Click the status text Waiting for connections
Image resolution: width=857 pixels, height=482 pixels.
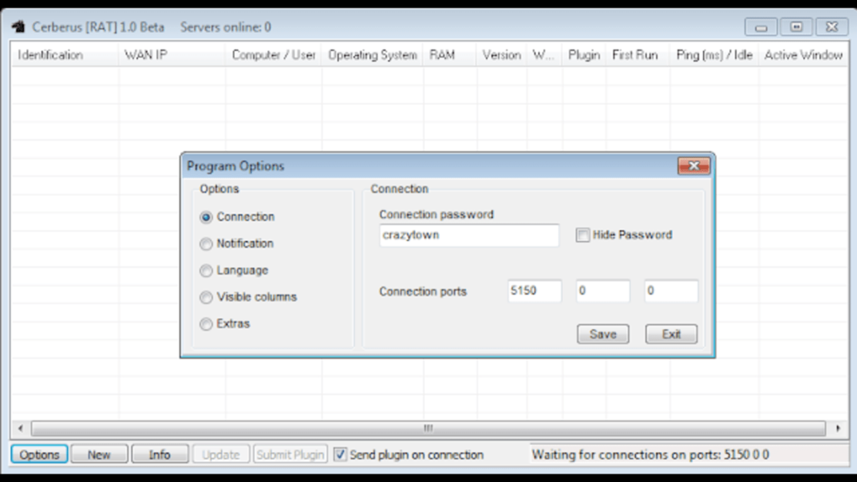[x=650, y=454]
